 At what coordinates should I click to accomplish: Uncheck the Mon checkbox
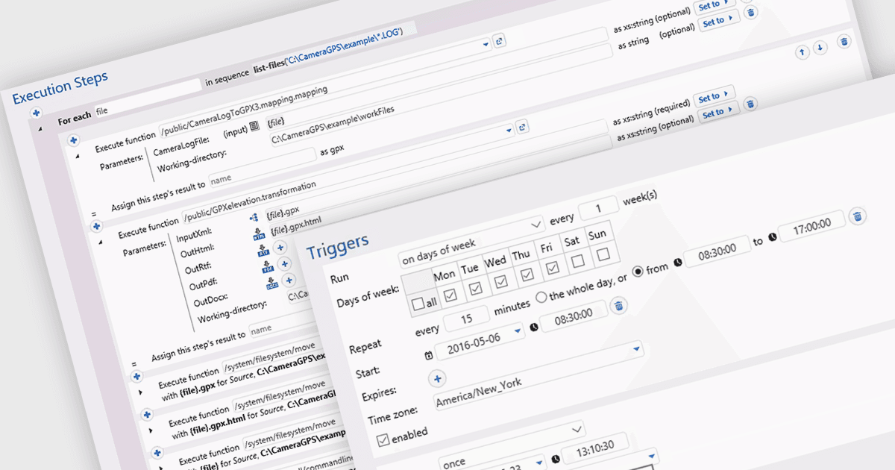click(x=450, y=296)
